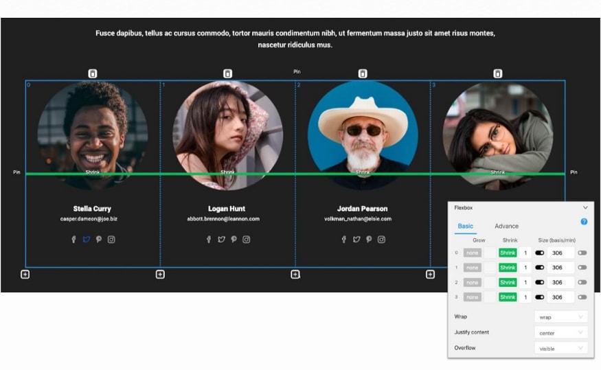This screenshot has height=370, width=601.
Task: Click the gray none Grow button in row 2
Action: click(473, 282)
